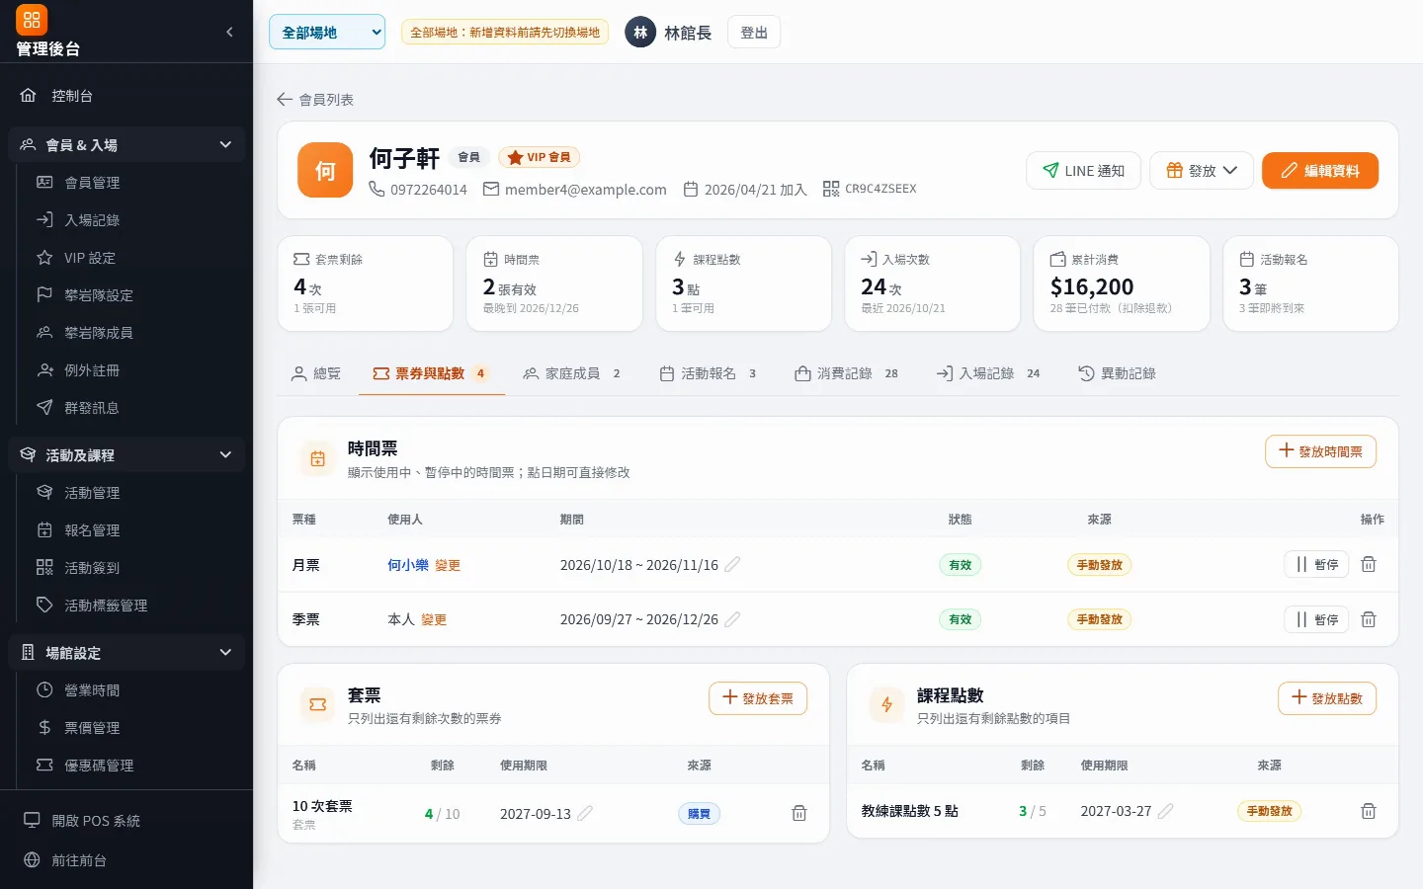This screenshot has height=889, width=1423.
Task: Send a LINE 通知
Action: click(1083, 171)
